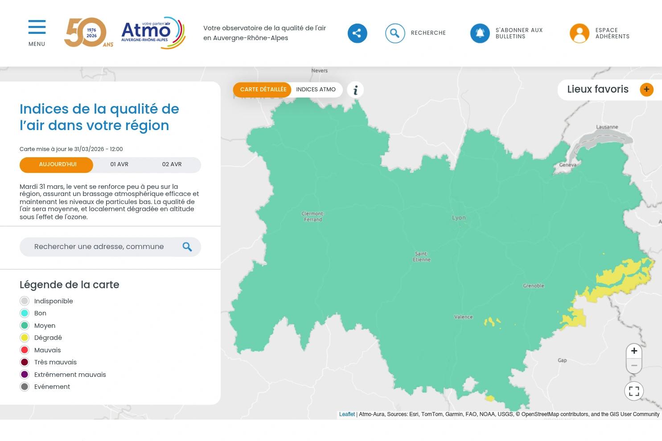Add a favorite via the Lieux favoris plus button
The height and width of the screenshot is (441, 662).
pos(646,89)
